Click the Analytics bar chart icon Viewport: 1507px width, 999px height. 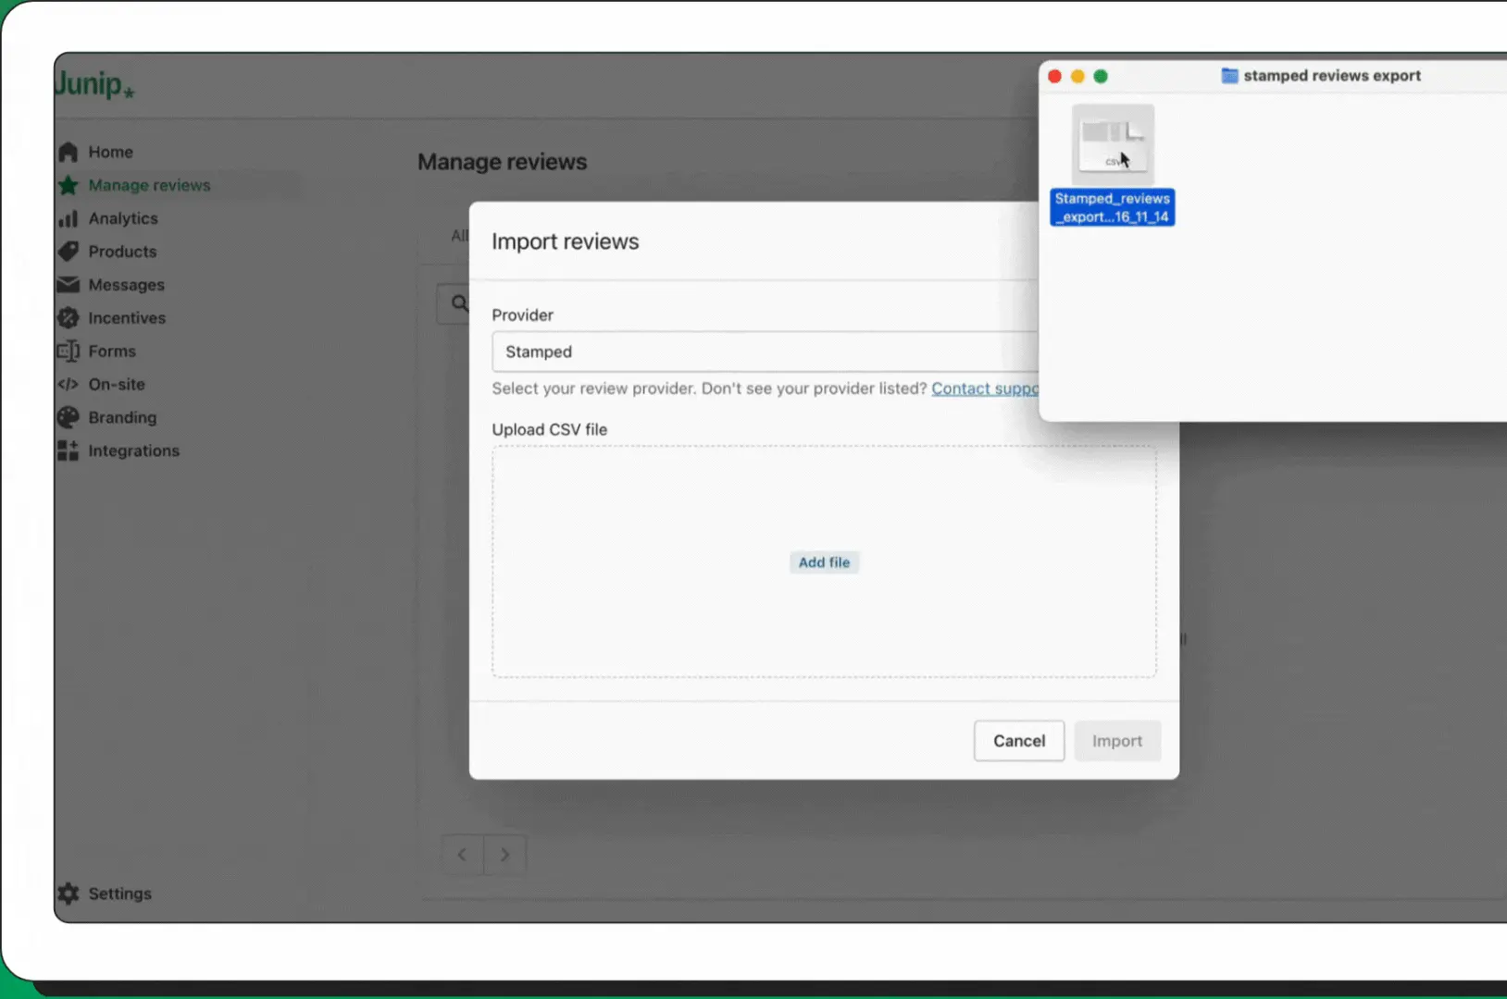point(68,218)
